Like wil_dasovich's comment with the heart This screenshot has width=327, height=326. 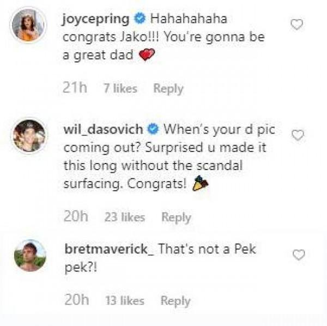[x=298, y=135]
